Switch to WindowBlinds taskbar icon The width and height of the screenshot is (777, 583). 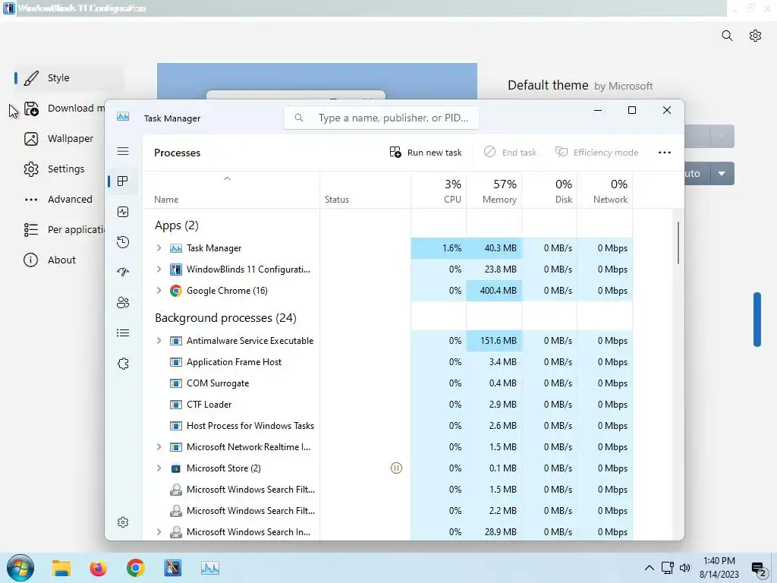pyautogui.click(x=173, y=568)
